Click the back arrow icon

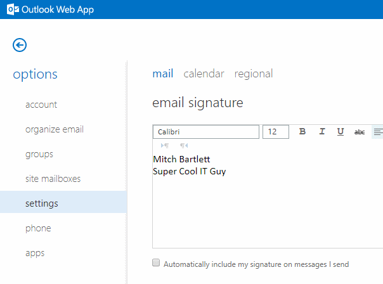20,44
